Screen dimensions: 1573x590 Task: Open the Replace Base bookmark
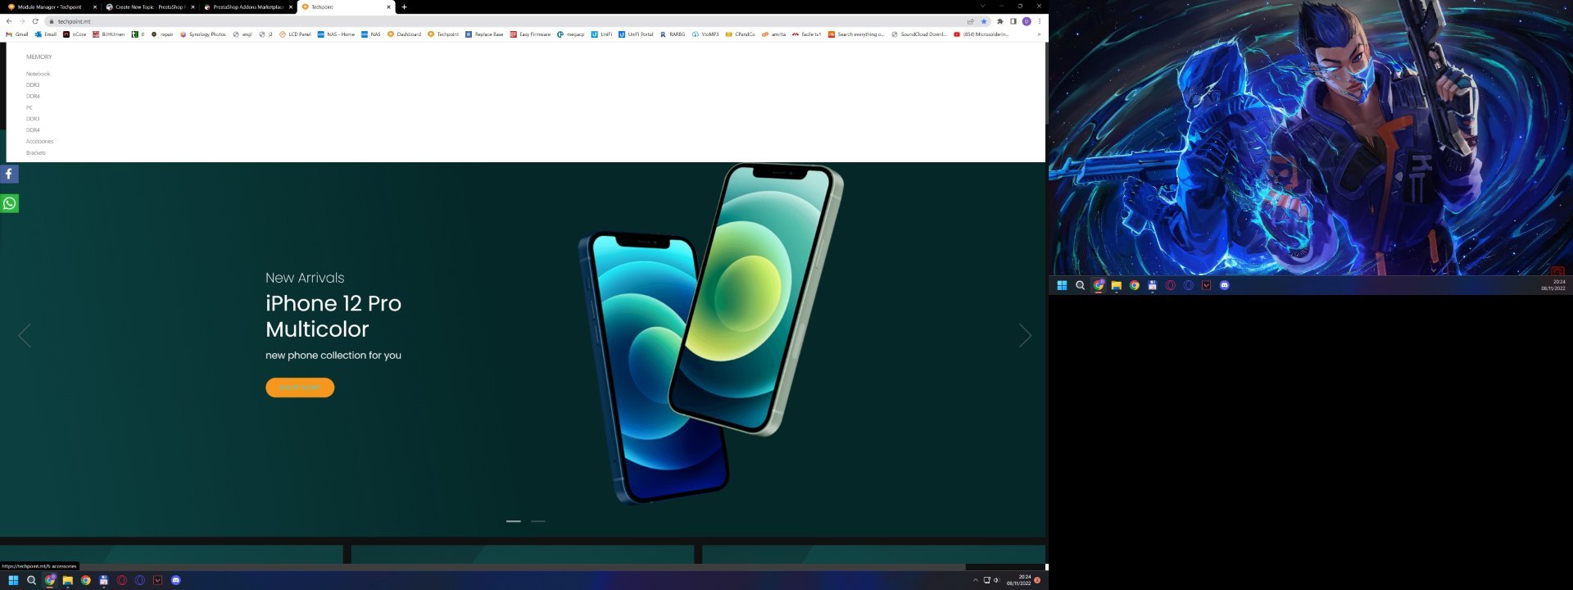484,34
